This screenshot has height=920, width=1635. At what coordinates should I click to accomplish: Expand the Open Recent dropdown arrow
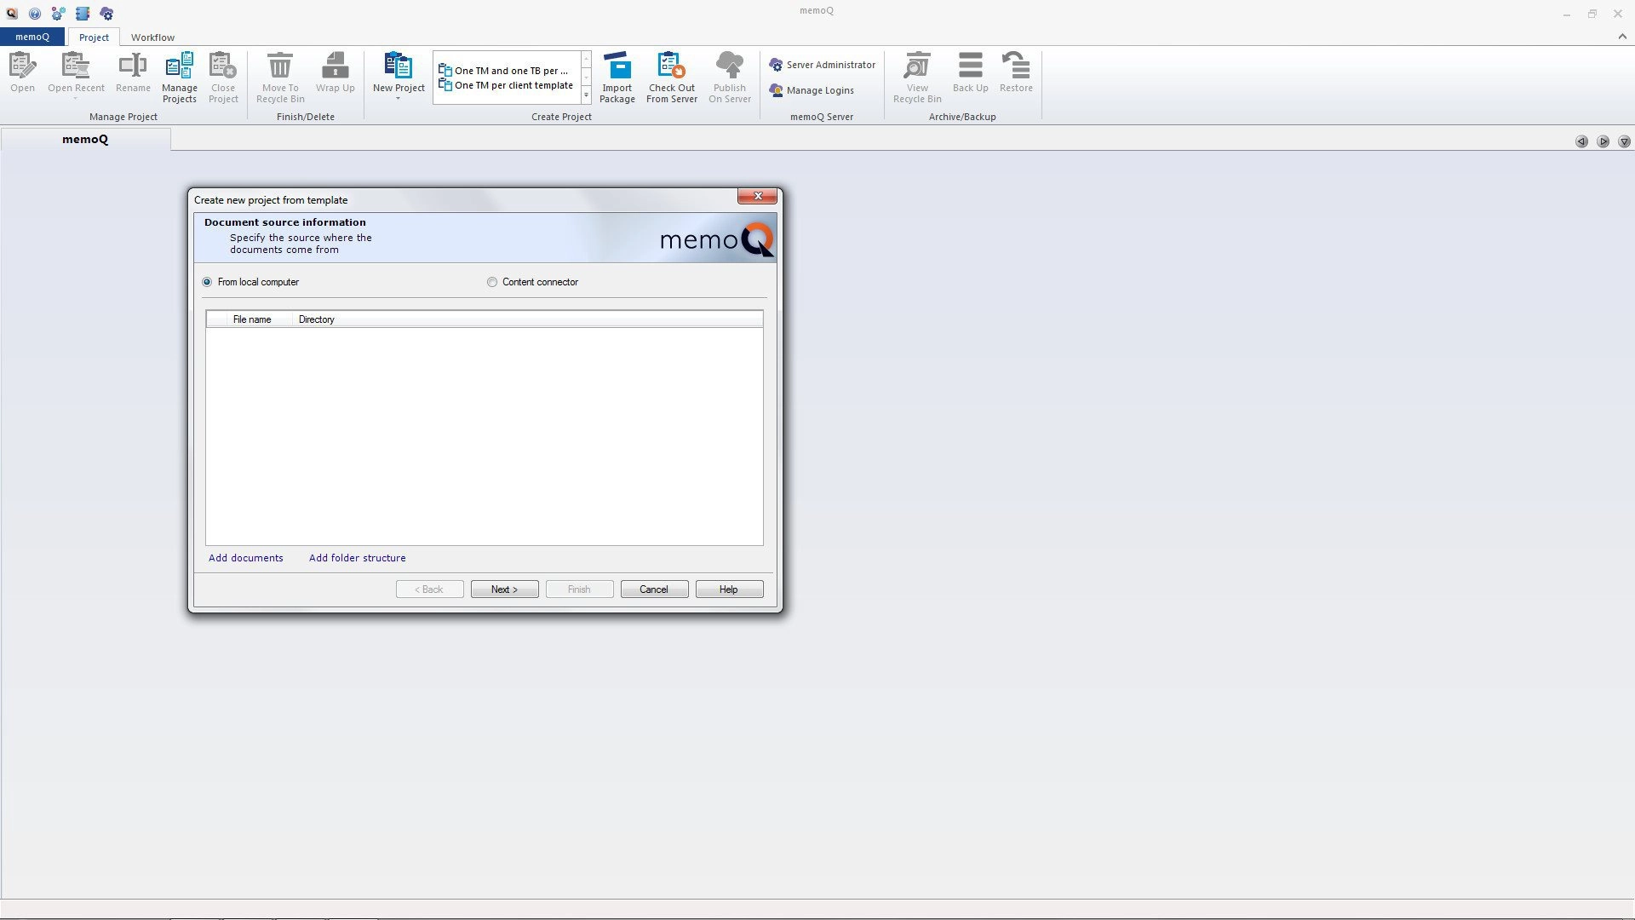76,99
